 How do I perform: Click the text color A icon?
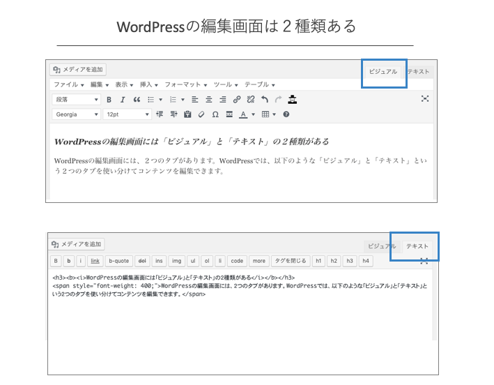[x=243, y=114]
